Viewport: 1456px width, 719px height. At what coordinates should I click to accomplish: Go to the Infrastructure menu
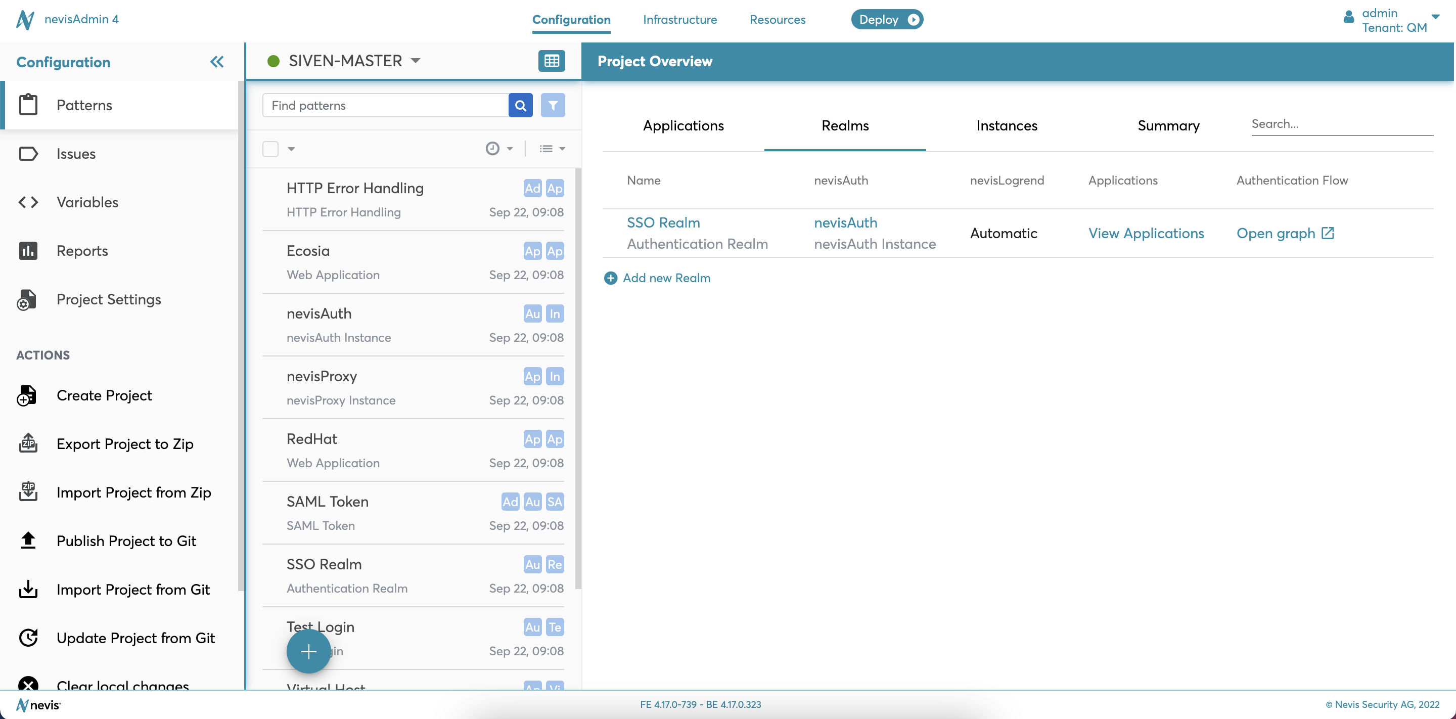click(679, 20)
